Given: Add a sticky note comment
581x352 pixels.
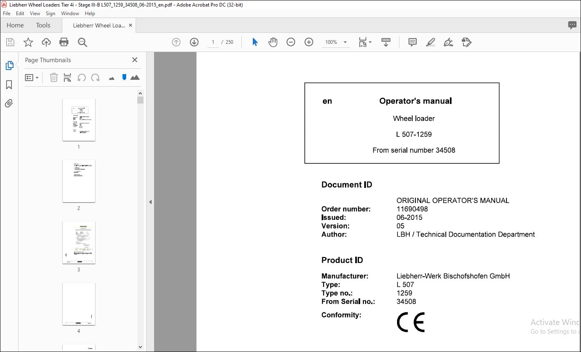Looking at the screenshot, I should coord(413,42).
